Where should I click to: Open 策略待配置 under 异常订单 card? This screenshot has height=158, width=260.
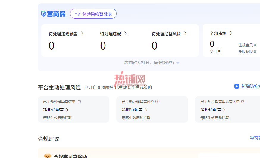(56, 110)
